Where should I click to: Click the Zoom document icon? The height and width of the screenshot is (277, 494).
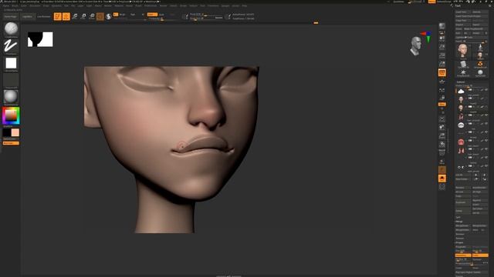[x=442, y=47]
